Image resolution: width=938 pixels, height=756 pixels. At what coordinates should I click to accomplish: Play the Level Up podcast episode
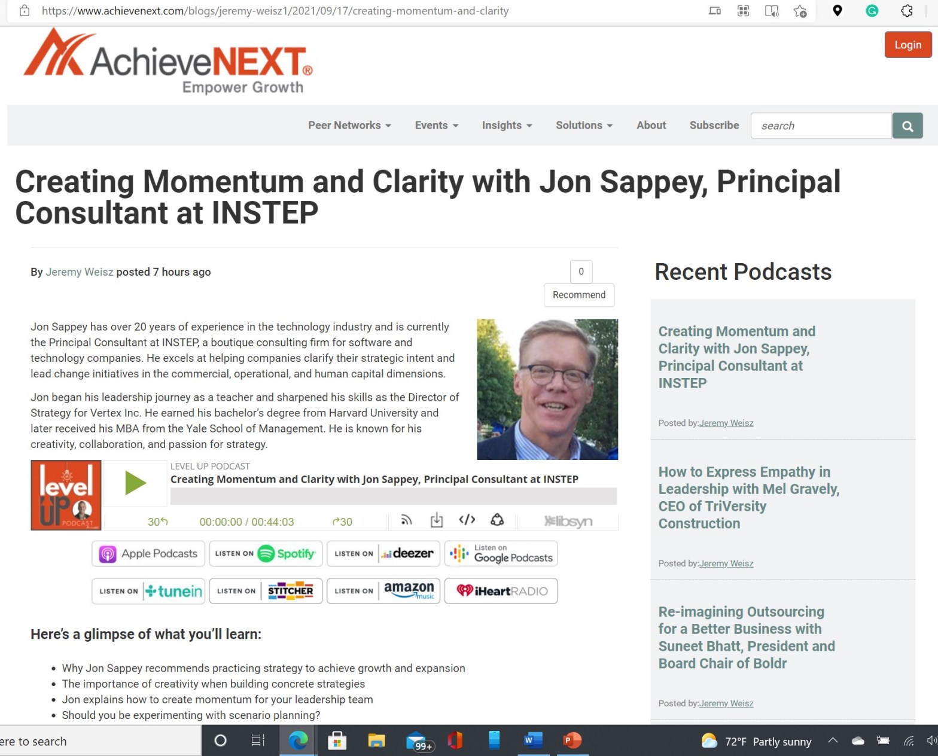pyautogui.click(x=135, y=483)
